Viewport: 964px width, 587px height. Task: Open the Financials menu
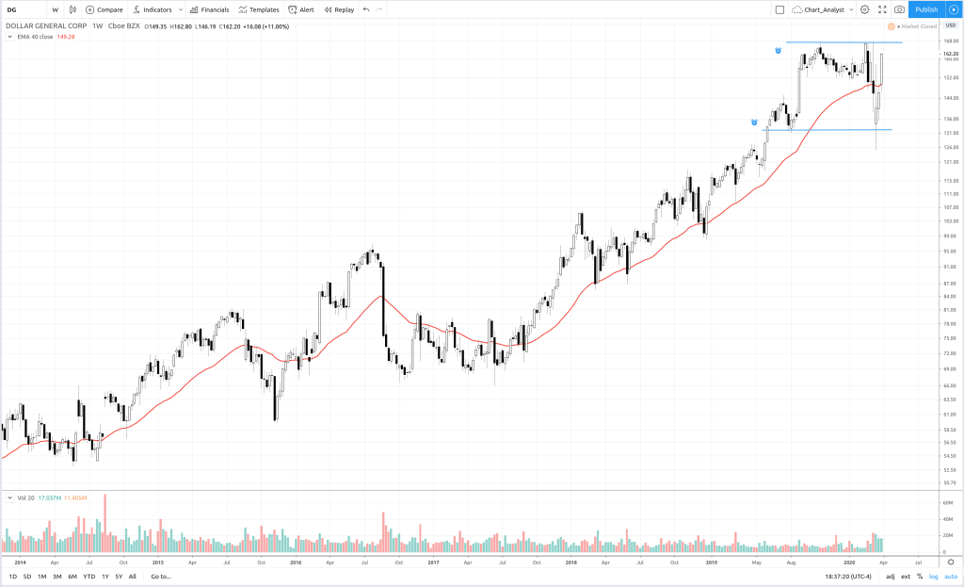(209, 9)
